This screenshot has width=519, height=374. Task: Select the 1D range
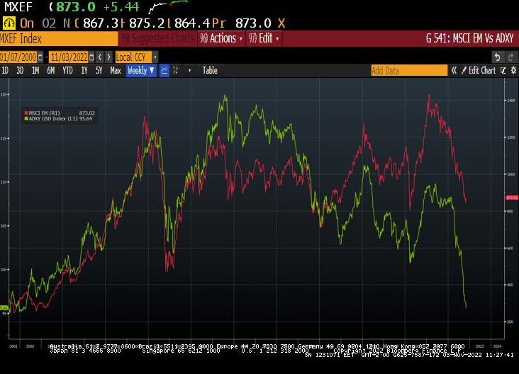coord(5,70)
